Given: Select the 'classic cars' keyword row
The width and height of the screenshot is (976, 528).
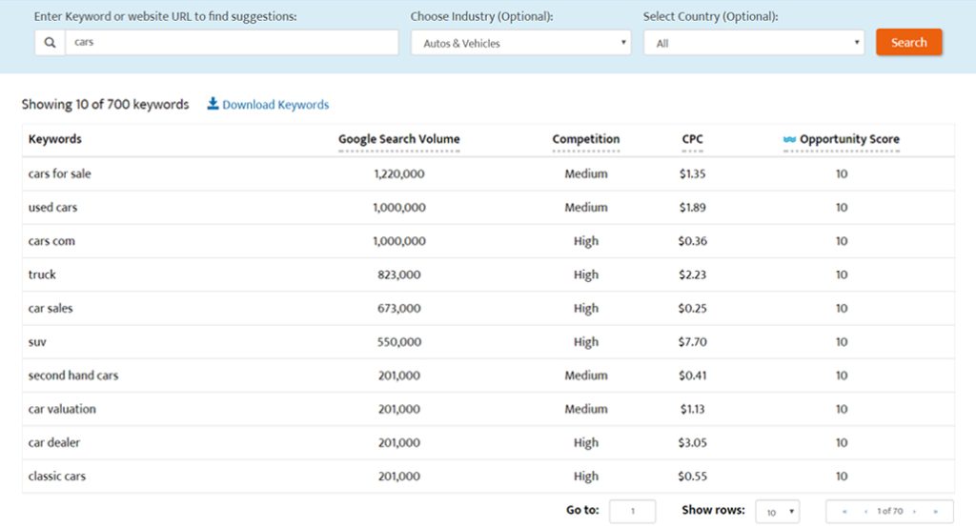Looking at the screenshot, I should 488,477.
